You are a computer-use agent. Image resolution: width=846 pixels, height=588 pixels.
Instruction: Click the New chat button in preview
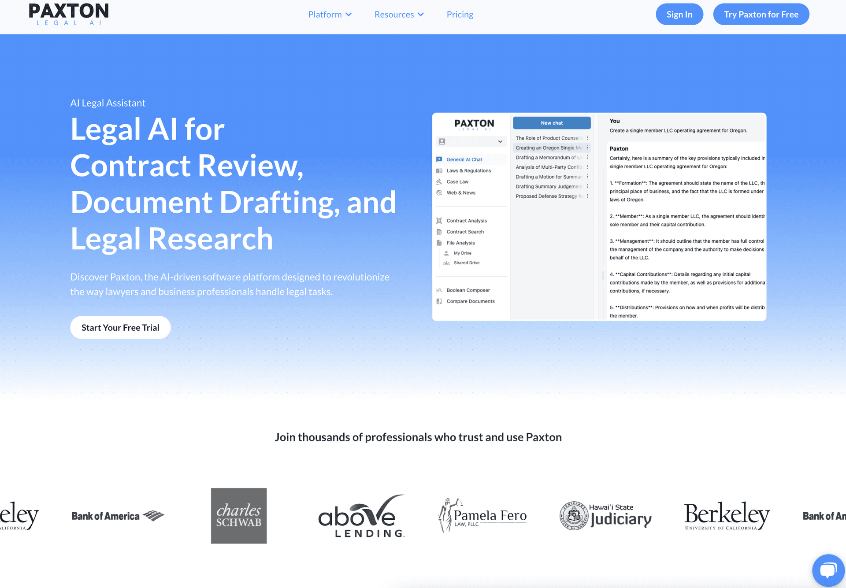552,123
